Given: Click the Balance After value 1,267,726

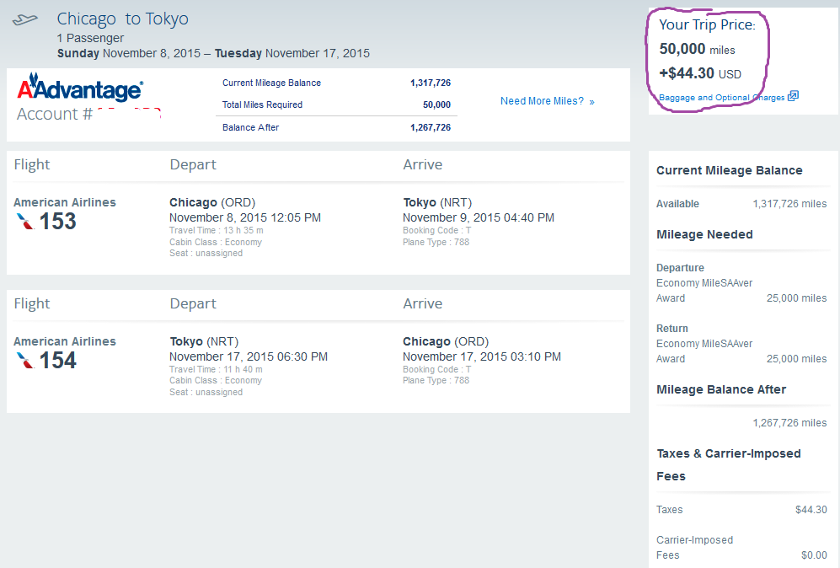Looking at the screenshot, I should (431, 127).
